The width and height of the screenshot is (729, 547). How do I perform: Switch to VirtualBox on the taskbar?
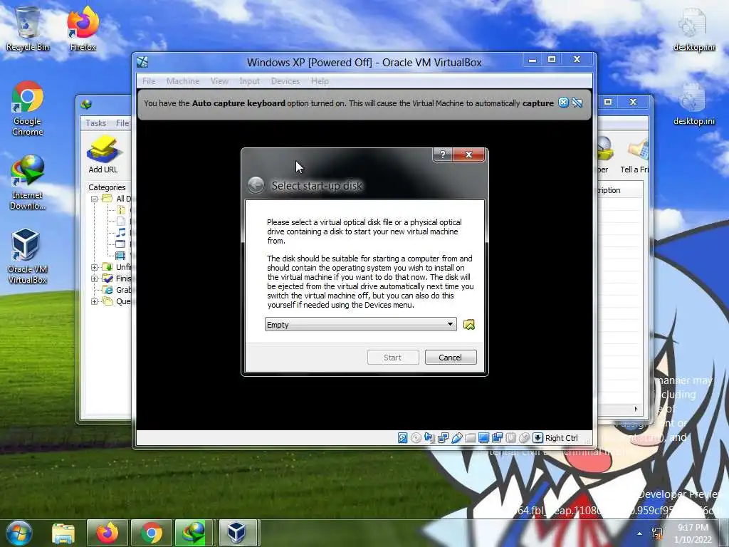[238, 533]
